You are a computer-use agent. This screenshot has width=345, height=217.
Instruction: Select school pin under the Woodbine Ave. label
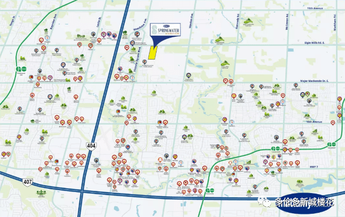(x=137, y=34)
